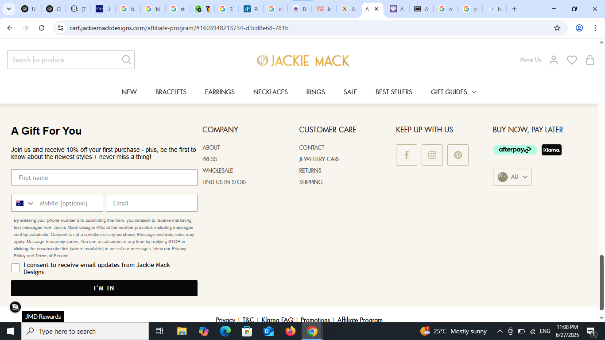605x340 pixels.
Task: Open the PRESS link
Action: coord(210,159)
